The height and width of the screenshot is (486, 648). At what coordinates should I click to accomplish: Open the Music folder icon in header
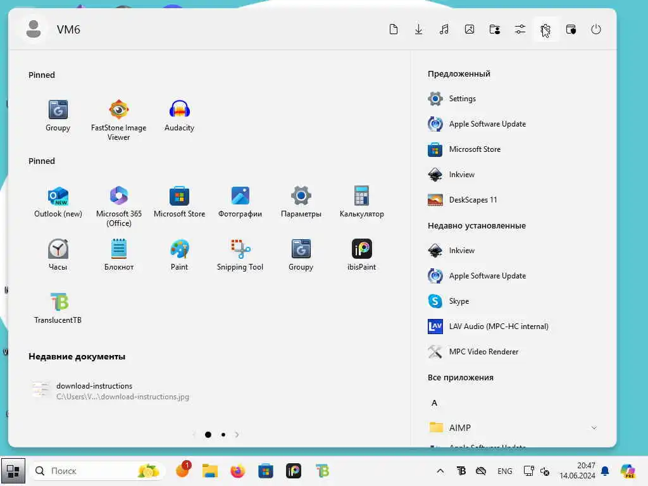click(444, 29)
